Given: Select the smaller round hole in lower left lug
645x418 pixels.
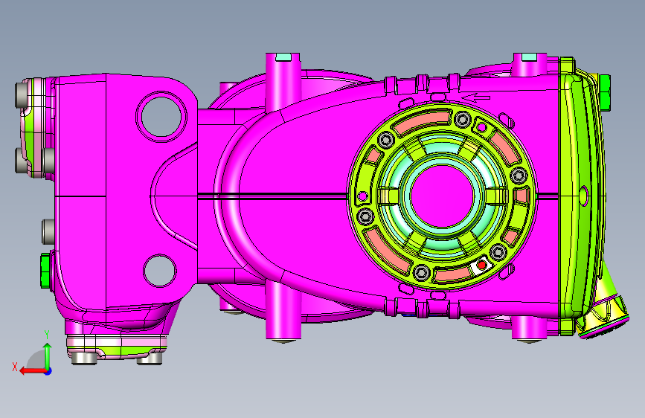Looking at the screenshot, I should click(x=160, y=270).
